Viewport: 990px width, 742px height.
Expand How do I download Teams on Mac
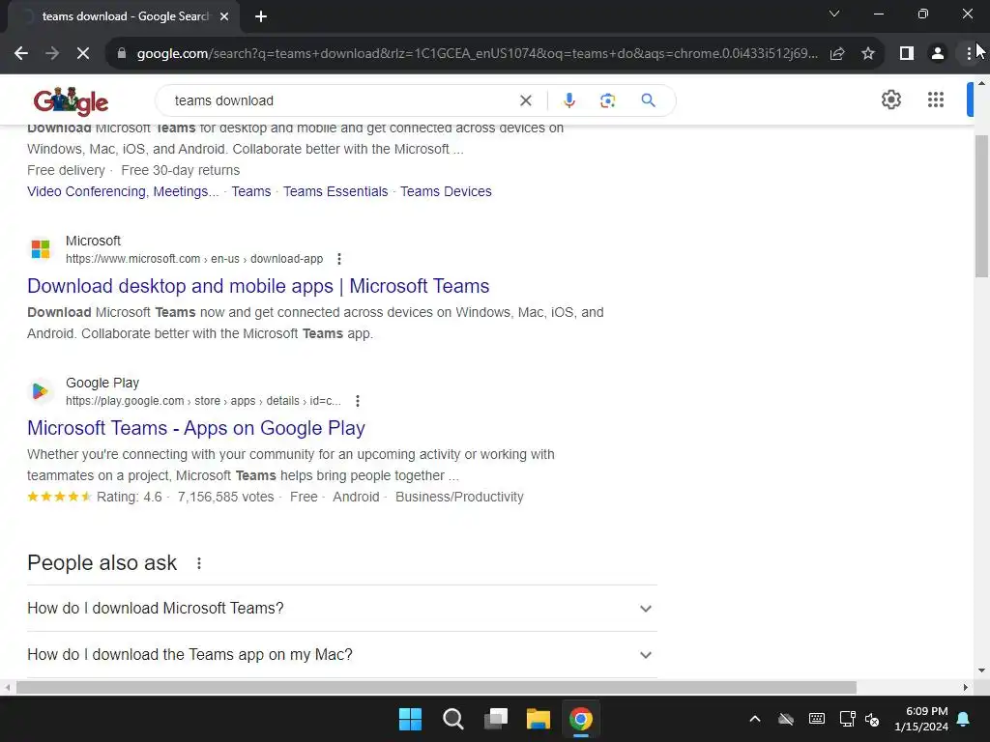click(x=341, y=655)
